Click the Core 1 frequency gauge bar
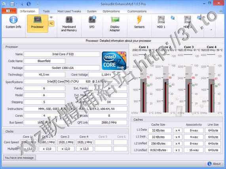 tap(143, 89)
